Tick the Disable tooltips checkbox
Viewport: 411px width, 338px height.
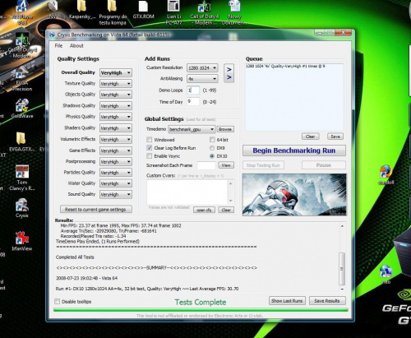click(58, 302)
